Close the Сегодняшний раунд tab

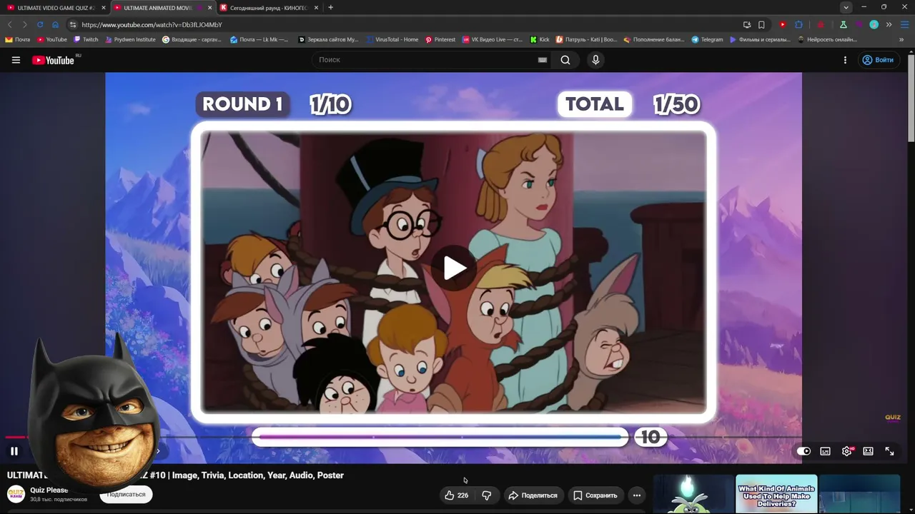316,8
